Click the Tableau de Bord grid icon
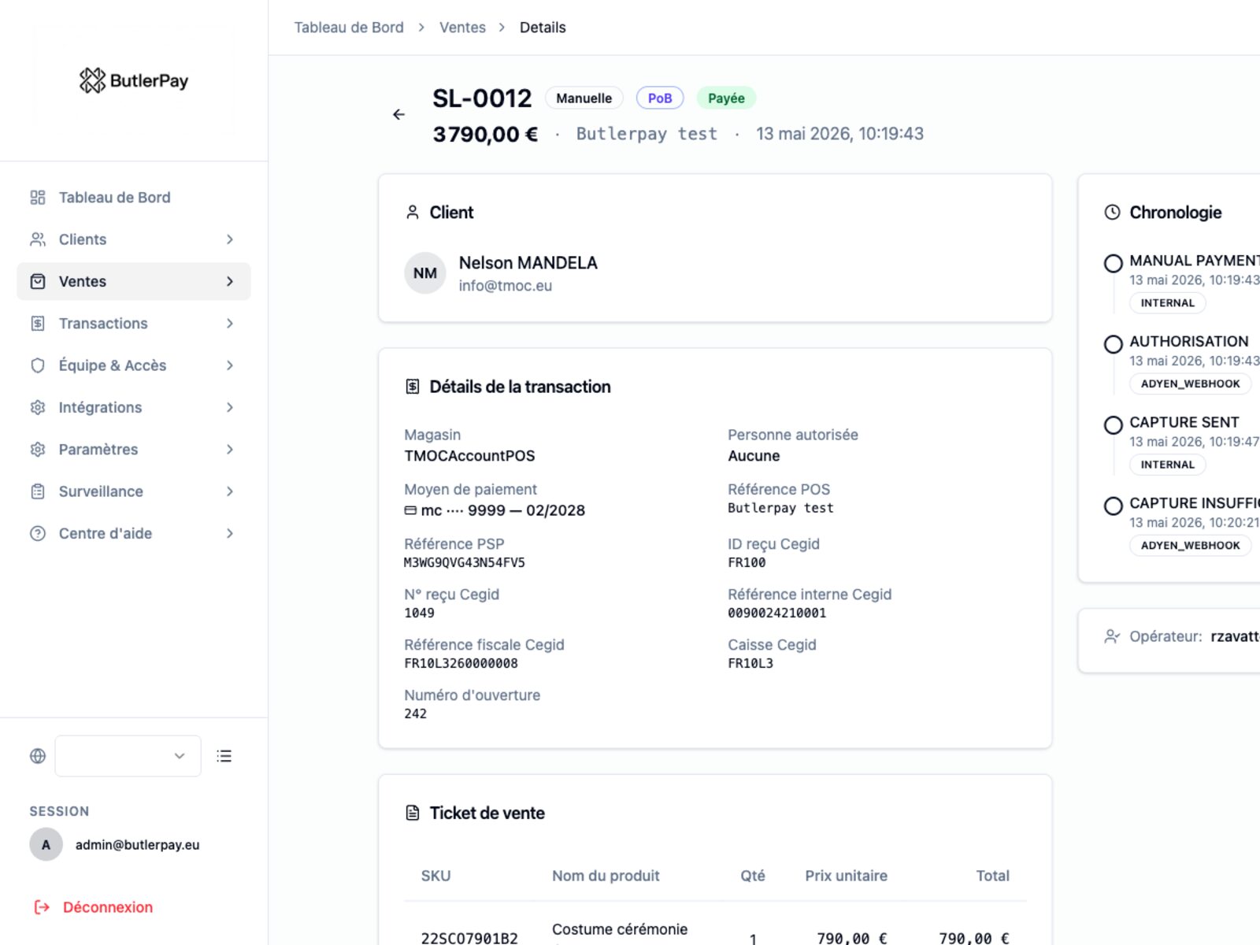 point(38,198)
